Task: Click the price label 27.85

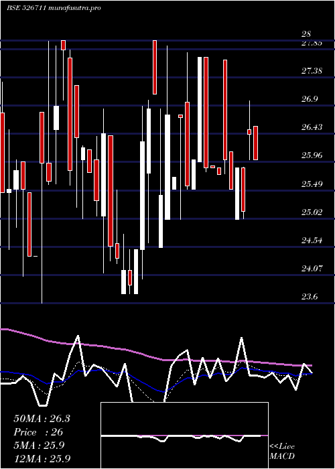Action: (x=312, y=43)
